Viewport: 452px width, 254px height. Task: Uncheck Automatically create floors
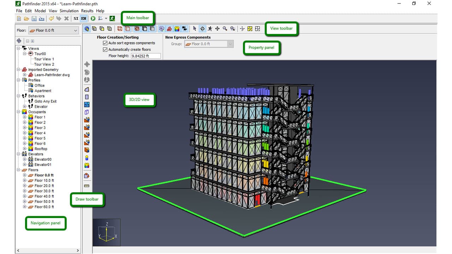pyautogui.click(x=105, y=50)
